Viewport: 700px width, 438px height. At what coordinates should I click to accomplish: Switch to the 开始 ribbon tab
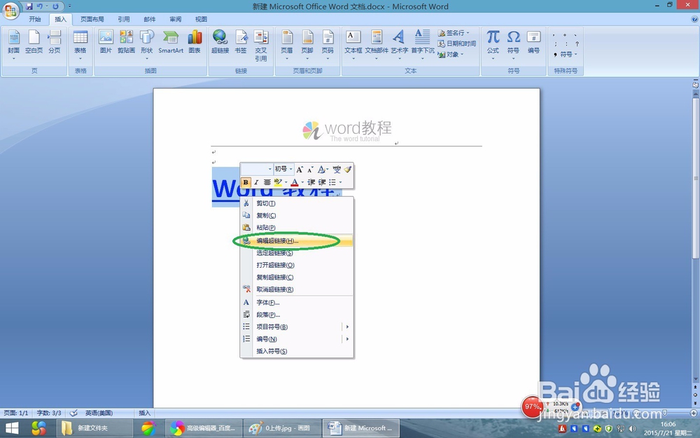coord(35,19)
